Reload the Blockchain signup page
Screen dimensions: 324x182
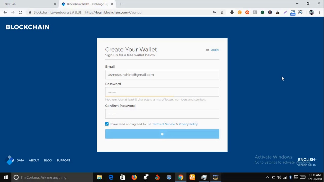(21, 12)
